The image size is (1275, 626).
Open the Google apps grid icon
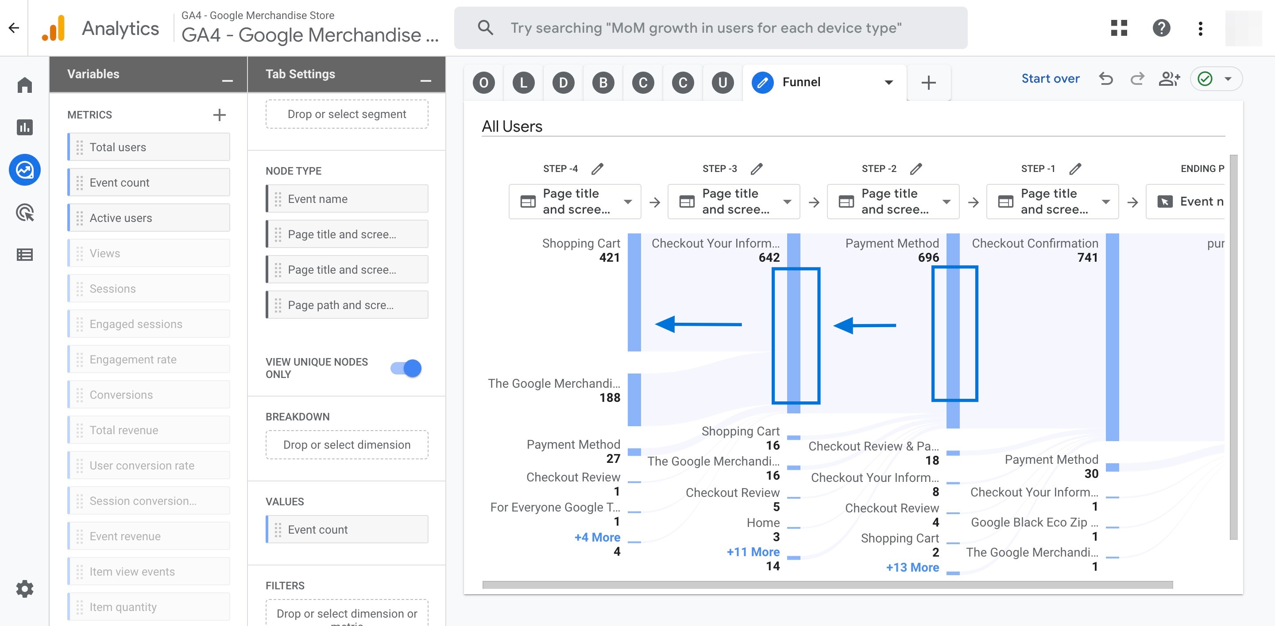point(1119,28)
